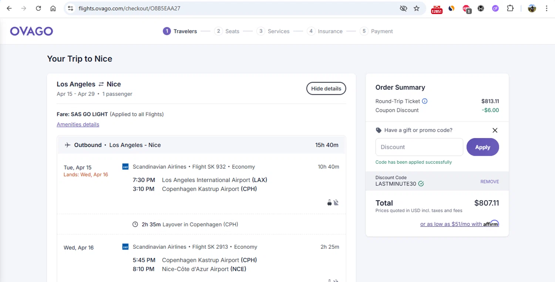Click Los Angeles International Airport (LAX)
This screenshot has width=555, height=282.
215,180
